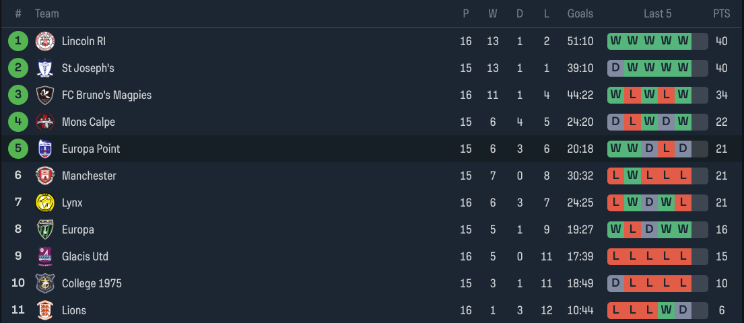Open the Glacis Utd team link

click(85, 256)
